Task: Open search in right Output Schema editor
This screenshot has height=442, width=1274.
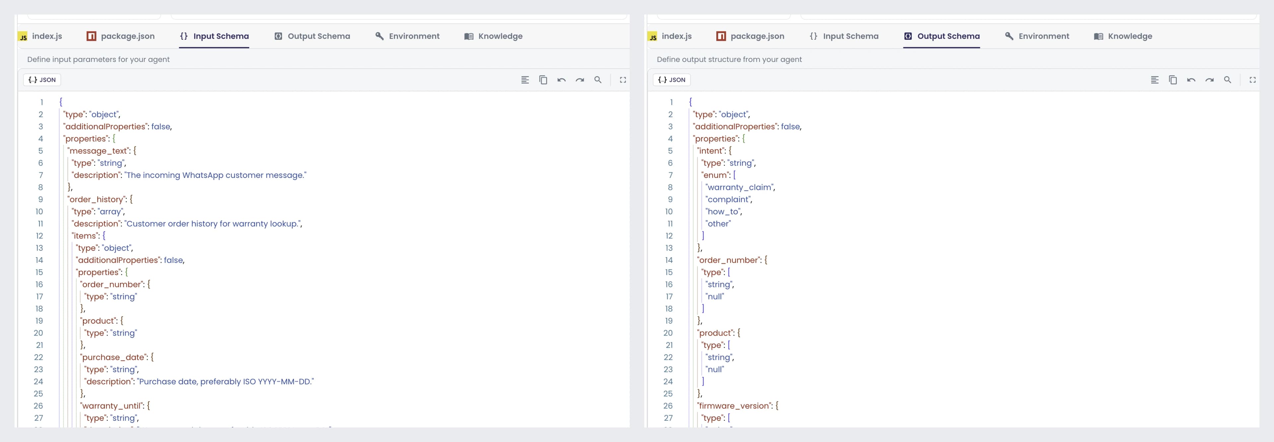Action: [x=1228, y=80]
